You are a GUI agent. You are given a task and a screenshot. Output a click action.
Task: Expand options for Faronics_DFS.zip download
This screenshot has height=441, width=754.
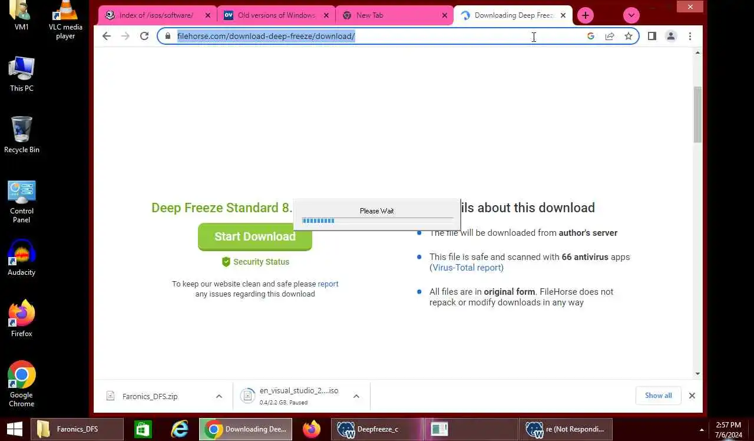[219, 396]
